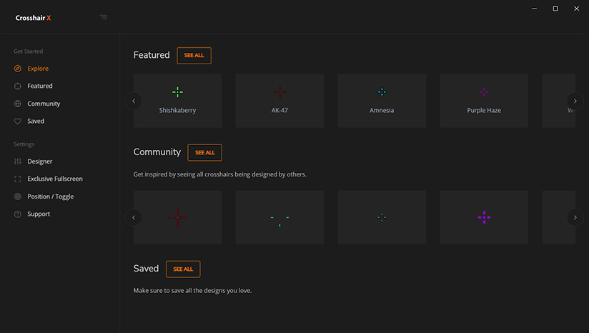Collapse the sidebar using the hamburger icon
The width and height of the screenshot is (589, 333).
(104, 17)
